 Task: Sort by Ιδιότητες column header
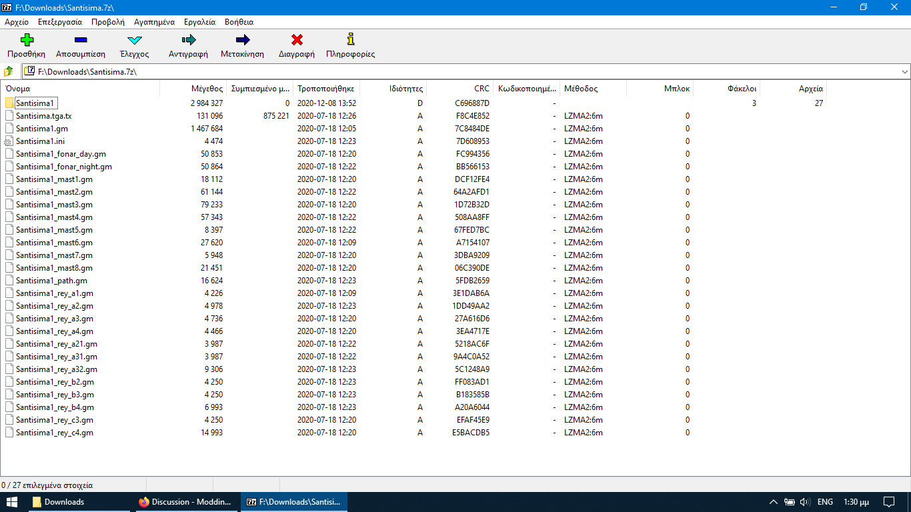pyautogui.click(x=393, y=88)
